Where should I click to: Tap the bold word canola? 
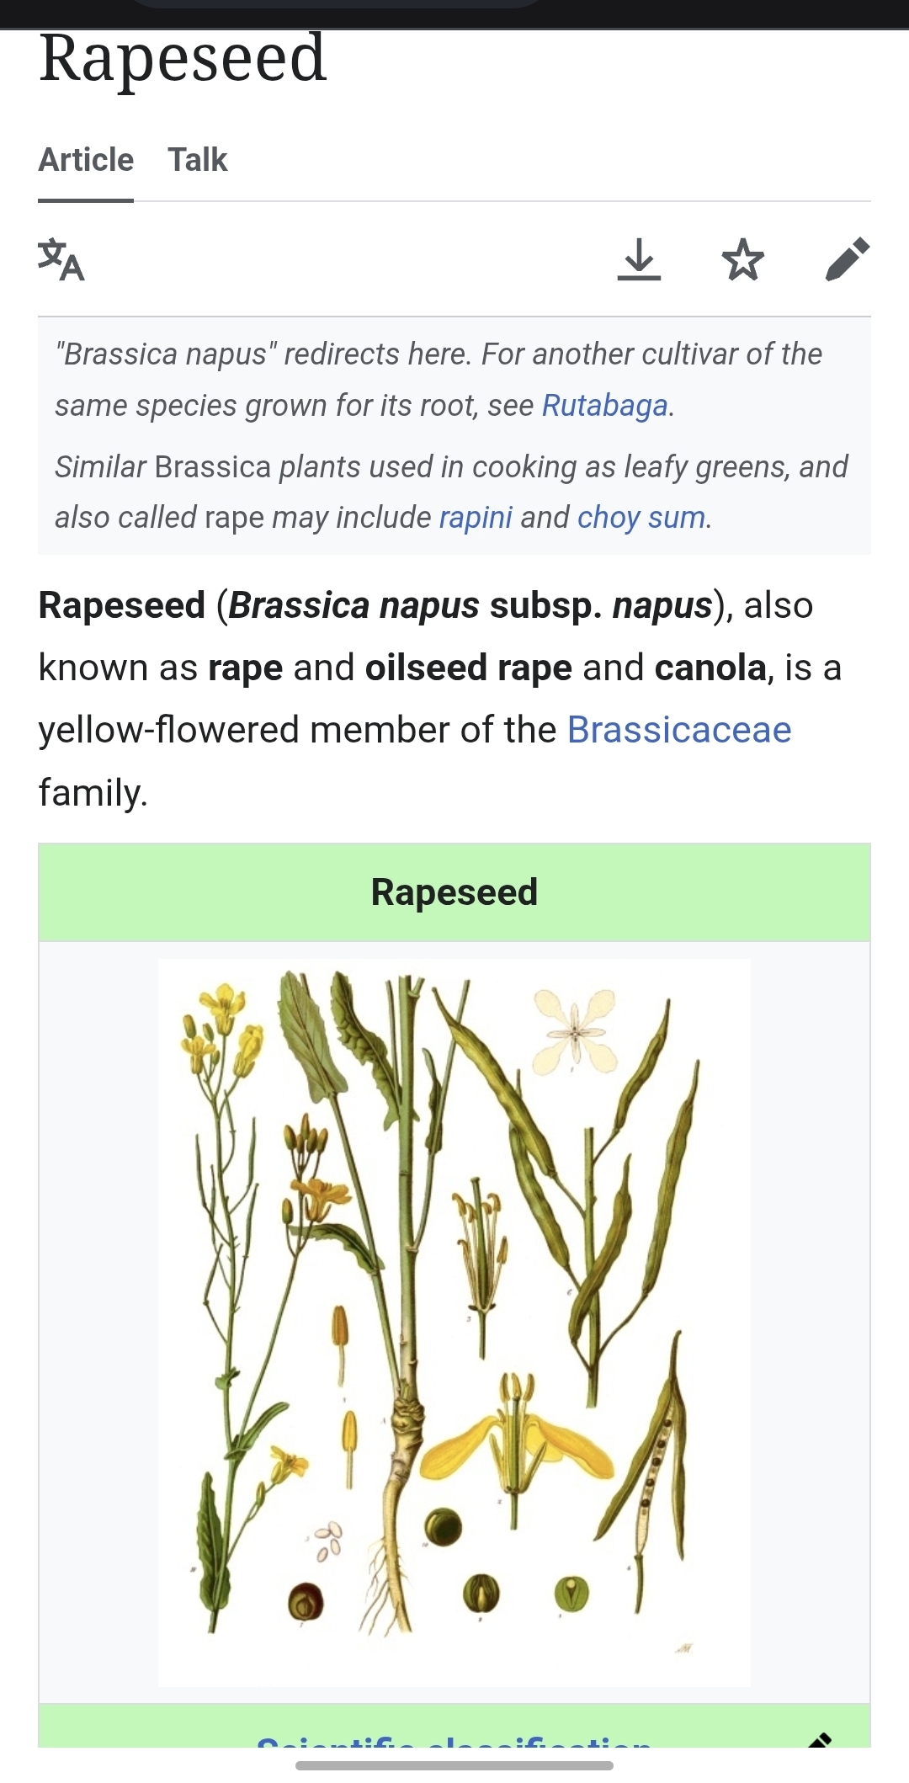[x=710, y=668]
